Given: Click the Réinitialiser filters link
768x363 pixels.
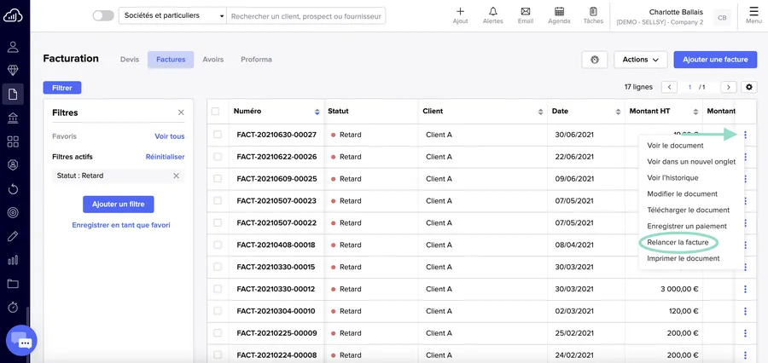Looking at the screenshot, I should tap(165, 157).
